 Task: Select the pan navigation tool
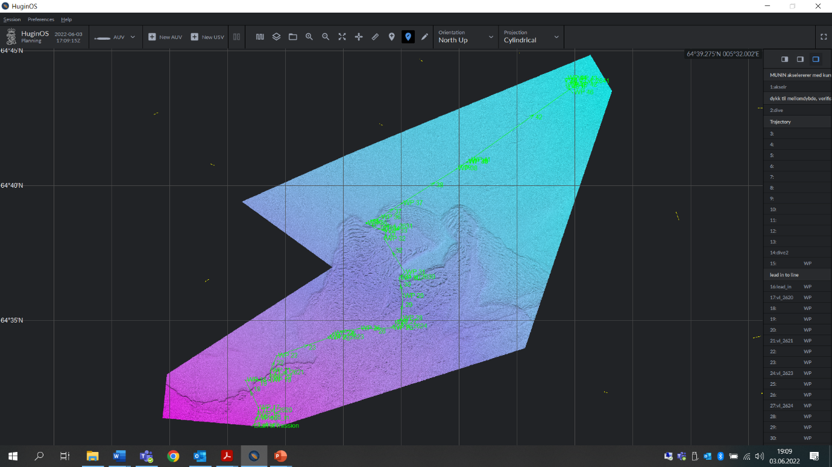[358, 37]
